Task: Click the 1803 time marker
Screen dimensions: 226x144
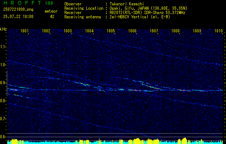Action: pos(68,31)
